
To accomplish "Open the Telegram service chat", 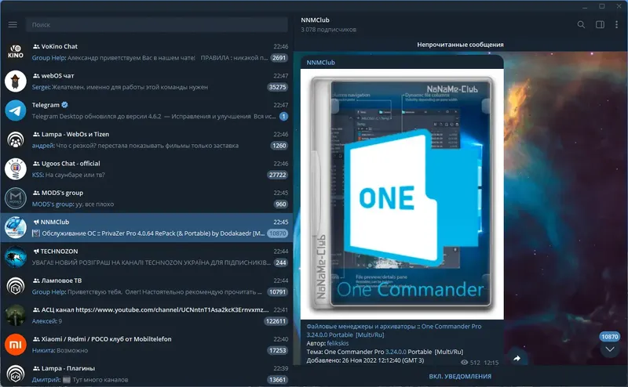I will pos(147,110).
